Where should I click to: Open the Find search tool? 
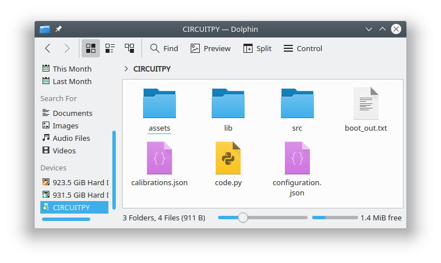[164, 48]
